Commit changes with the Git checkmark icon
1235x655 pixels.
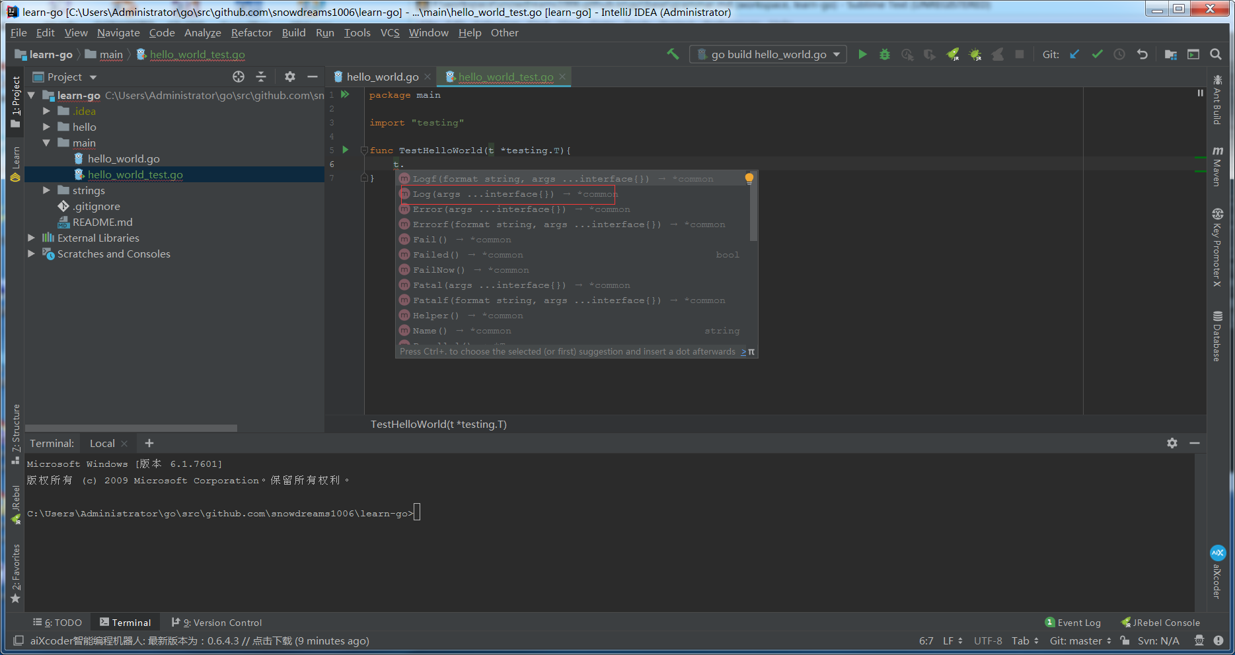1097,55
